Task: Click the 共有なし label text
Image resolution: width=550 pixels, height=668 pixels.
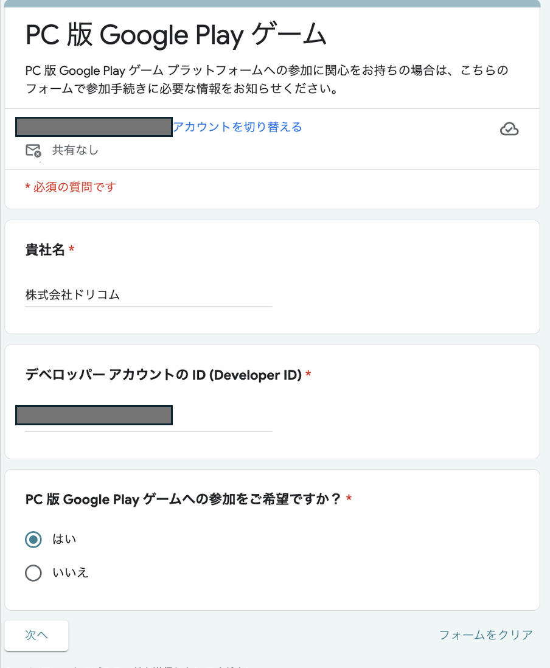Action: (75, 150)
